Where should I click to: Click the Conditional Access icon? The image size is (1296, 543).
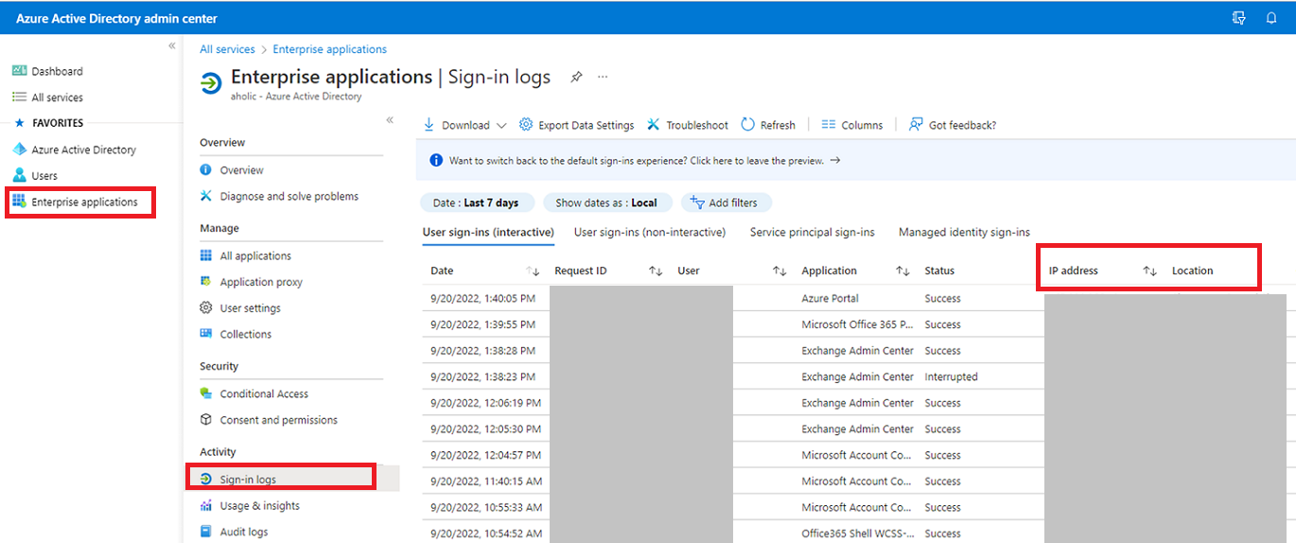click(206, 394)
